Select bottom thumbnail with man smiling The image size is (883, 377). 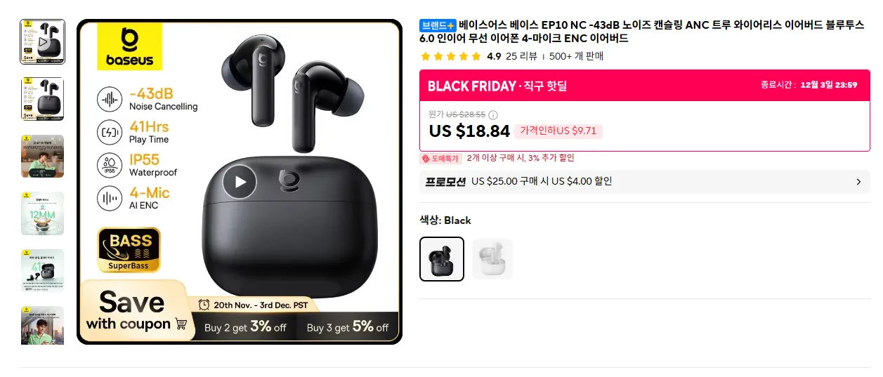click(43, 325)
